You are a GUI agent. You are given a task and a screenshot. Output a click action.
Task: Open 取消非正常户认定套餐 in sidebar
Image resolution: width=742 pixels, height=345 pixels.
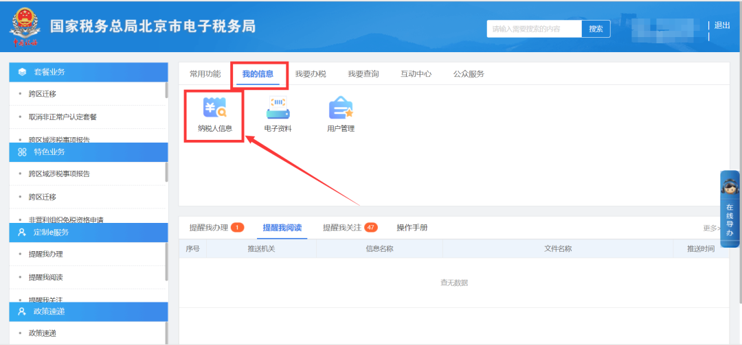pos(63,117)
